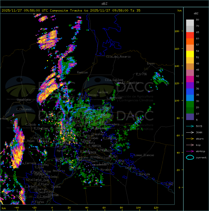Click the 'Chapanay' map label
209x211 pixels.
[x=97, y=134]
